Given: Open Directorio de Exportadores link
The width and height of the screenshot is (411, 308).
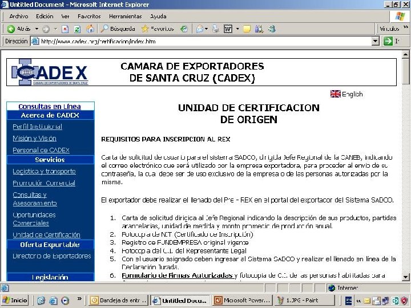Looking at the screenshot, I should point(51,256).
